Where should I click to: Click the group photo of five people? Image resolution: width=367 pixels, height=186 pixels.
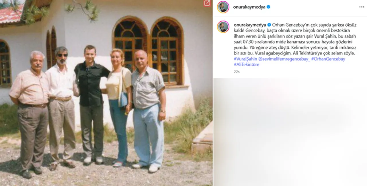click(x=106, y=93)
